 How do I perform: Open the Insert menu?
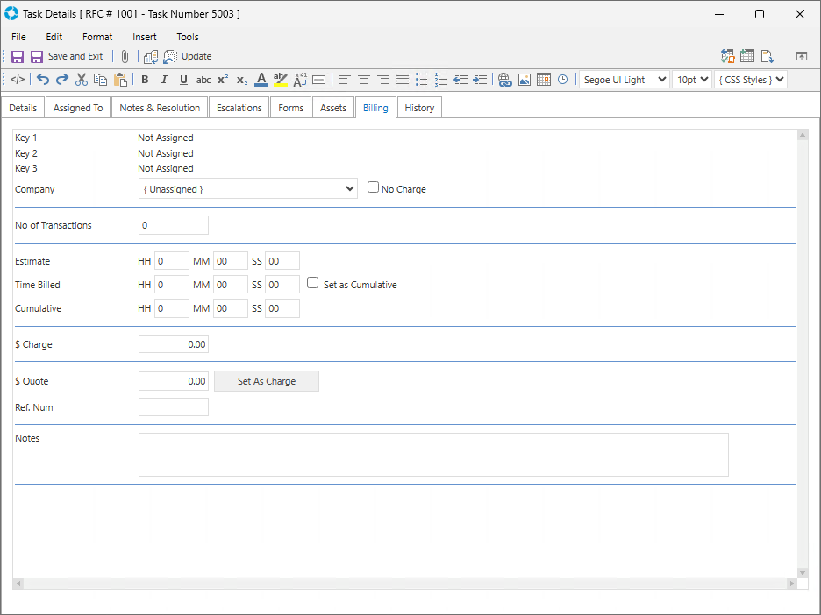(x=145, y=37)
